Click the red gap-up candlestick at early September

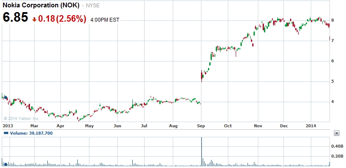(x=201, y=76)
